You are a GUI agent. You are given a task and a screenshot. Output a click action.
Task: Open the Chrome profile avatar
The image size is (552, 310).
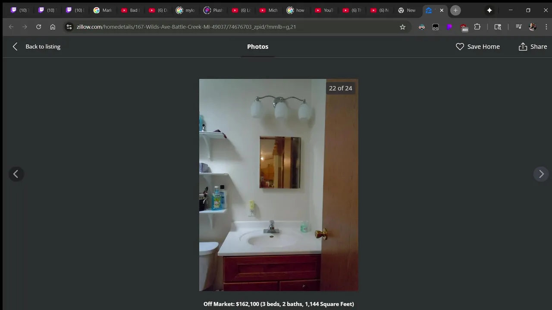click(x=532, y=27)
